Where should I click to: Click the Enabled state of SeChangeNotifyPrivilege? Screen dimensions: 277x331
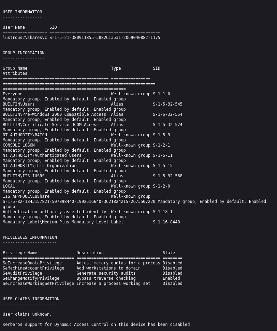pos(171,278)
